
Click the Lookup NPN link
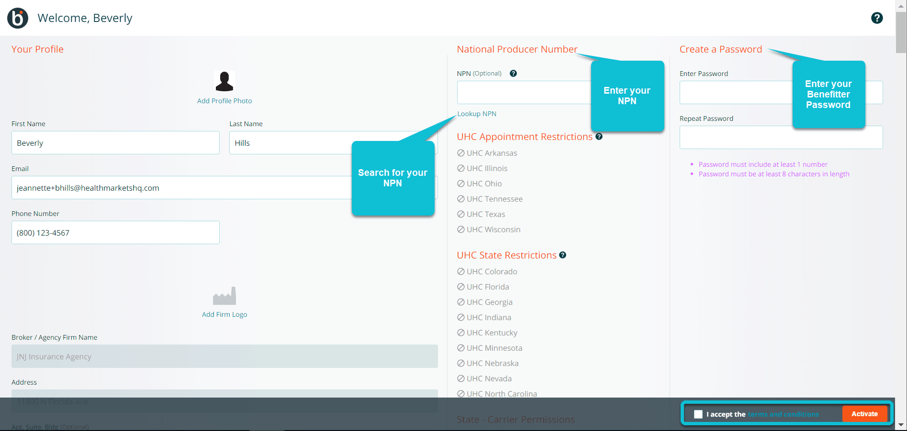pos(477,114)
